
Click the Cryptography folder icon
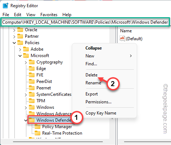[x=32, y=62]
